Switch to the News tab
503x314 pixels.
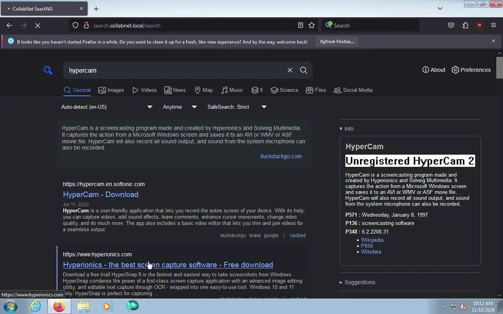(175, 90)
